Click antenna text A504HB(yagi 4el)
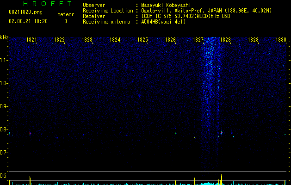Viewport: 291px width, 185px height. pos(163,22)
